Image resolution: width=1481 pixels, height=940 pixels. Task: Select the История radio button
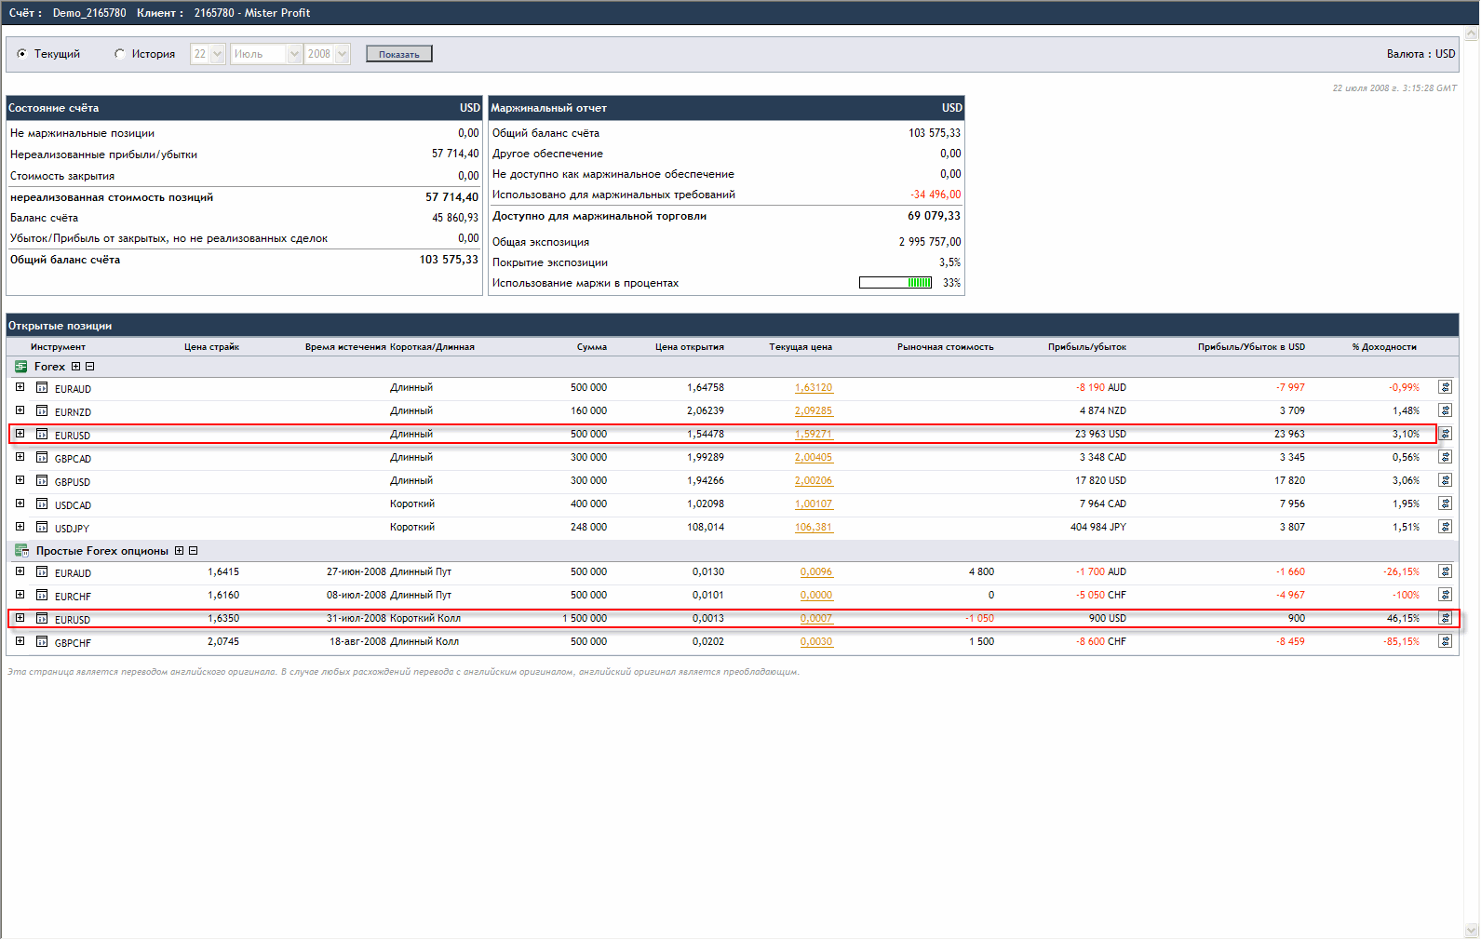pyautogui.click(x=119, y=54)
